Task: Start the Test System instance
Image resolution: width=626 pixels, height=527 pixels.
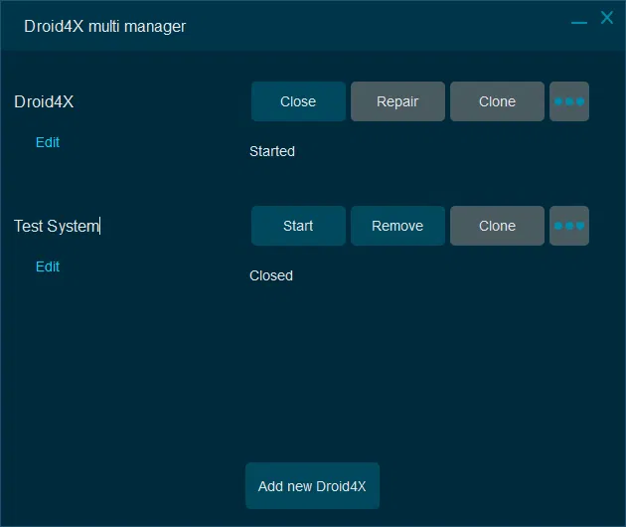Action: click(x=298, y=226)
